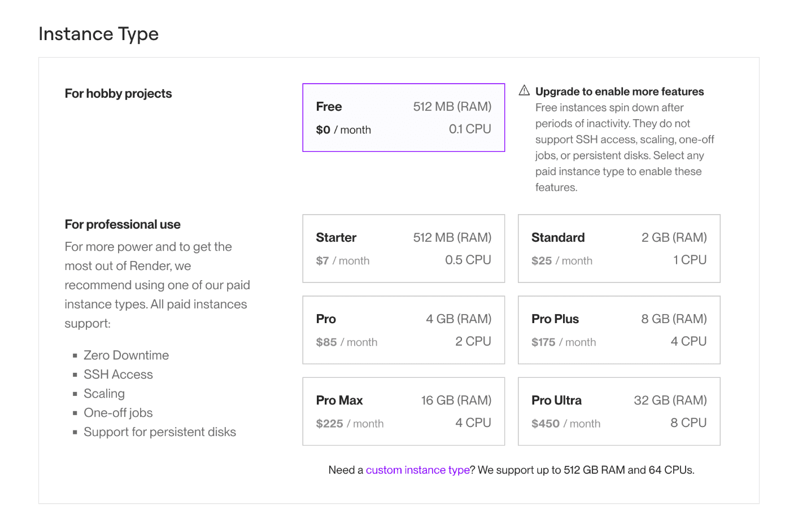Screen dimensions: 798x527
Task: Click the Instance Type page heading
Action: click(x=98, y=34)
